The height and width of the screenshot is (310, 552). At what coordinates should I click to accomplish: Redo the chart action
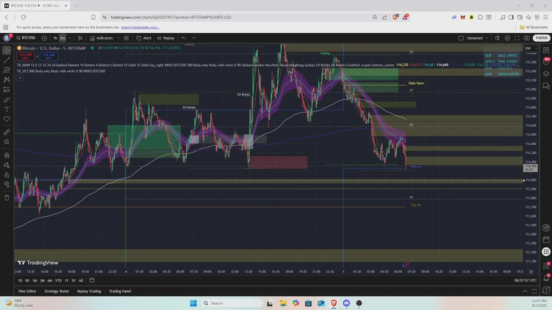tap(194, 38)
